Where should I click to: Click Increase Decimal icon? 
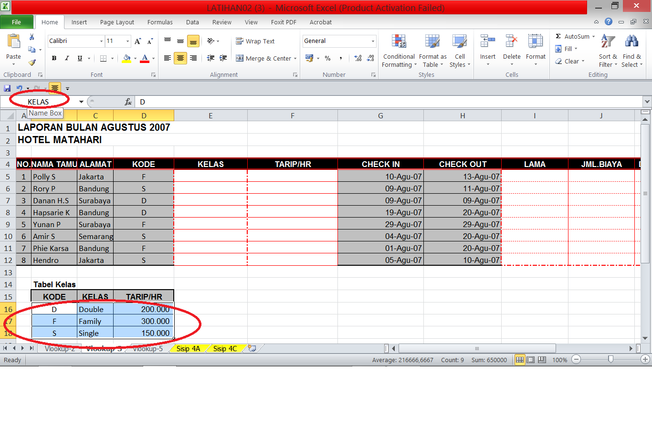tap(358, 58)
